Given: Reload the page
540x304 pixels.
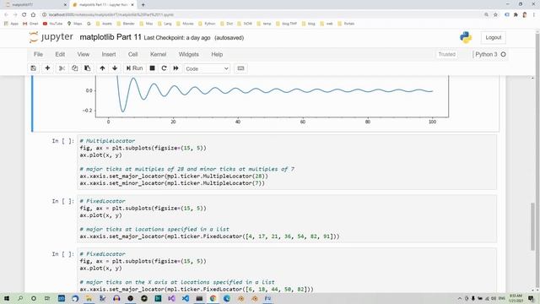Looking at the screenshot, I should [24, 15].
